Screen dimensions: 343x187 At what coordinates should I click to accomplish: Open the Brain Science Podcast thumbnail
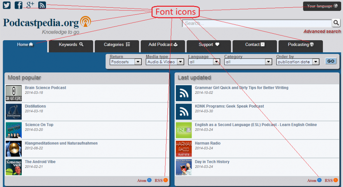click(x=14, y=93)
